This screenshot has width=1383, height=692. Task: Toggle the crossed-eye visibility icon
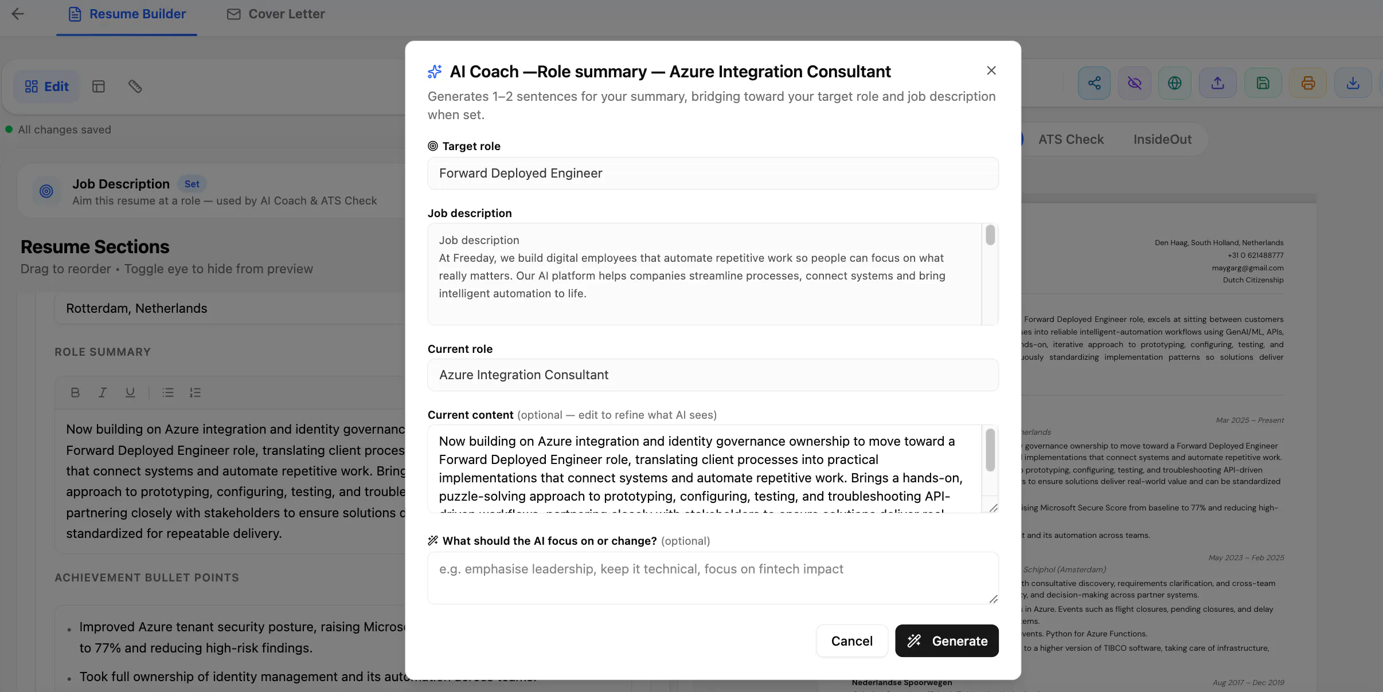click(1134, 83)
